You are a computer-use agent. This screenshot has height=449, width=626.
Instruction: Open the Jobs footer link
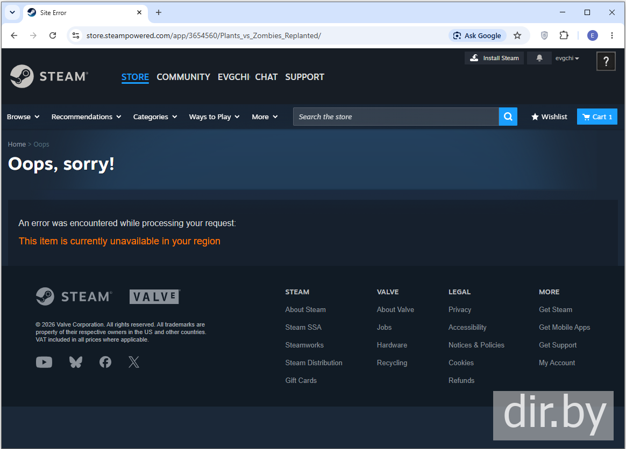coord(385,327)
